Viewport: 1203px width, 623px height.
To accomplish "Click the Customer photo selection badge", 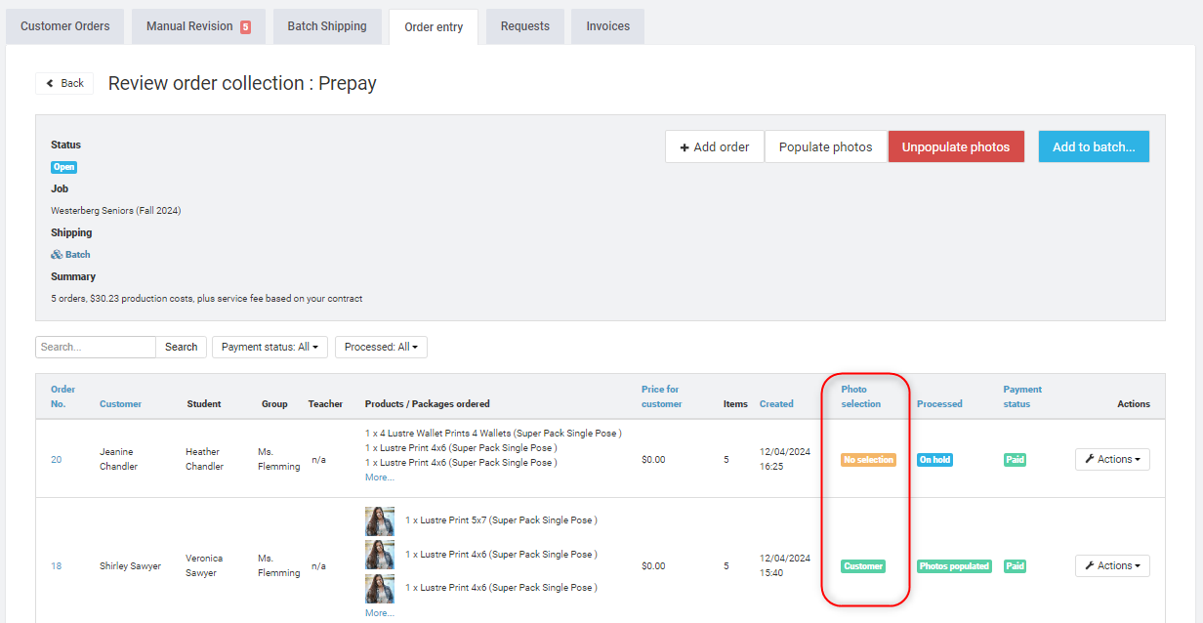I will click(x=863, y=565).
